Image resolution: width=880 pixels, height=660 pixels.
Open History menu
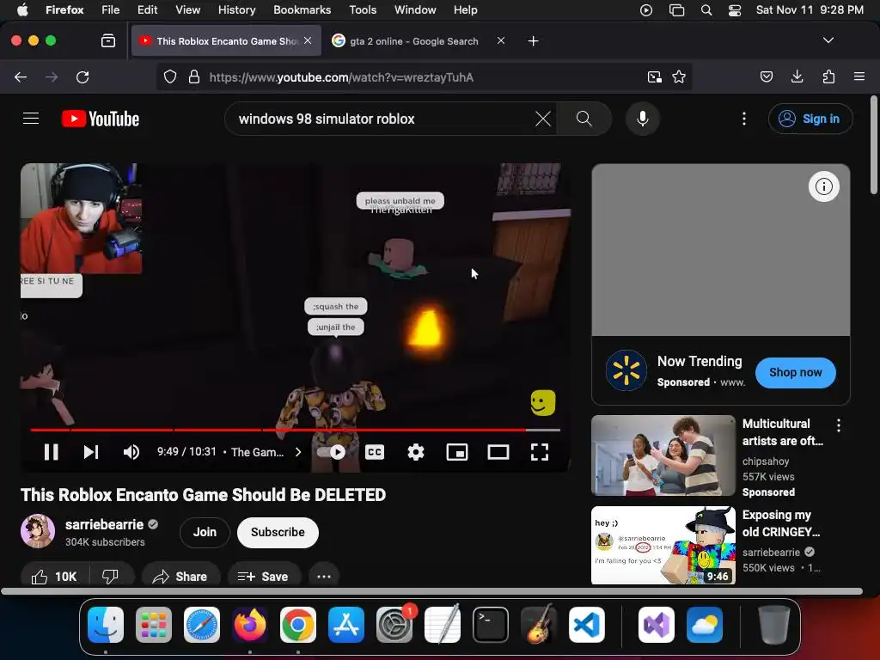(x=236, y=9)
